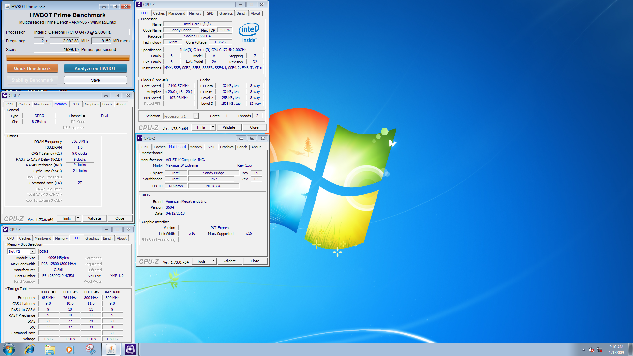Click Tools button in CPU-Z Mainboard window
The width and height of the screenshot is (633, 356).
pos(201,261)
